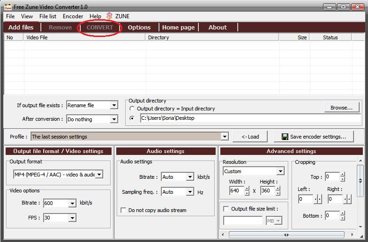Open the View menu
Image resolution: width=368 pixels, height=242 pixels.
[27, 16]
